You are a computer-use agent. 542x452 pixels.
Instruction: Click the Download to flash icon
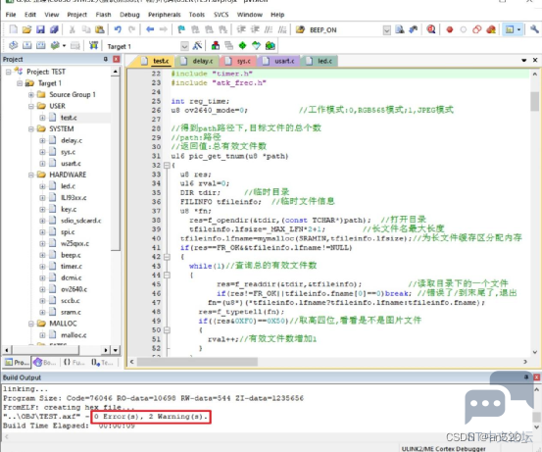click(x=93, y=46)
